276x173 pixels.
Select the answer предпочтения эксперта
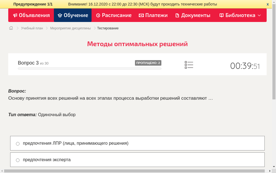pos(18,160)
